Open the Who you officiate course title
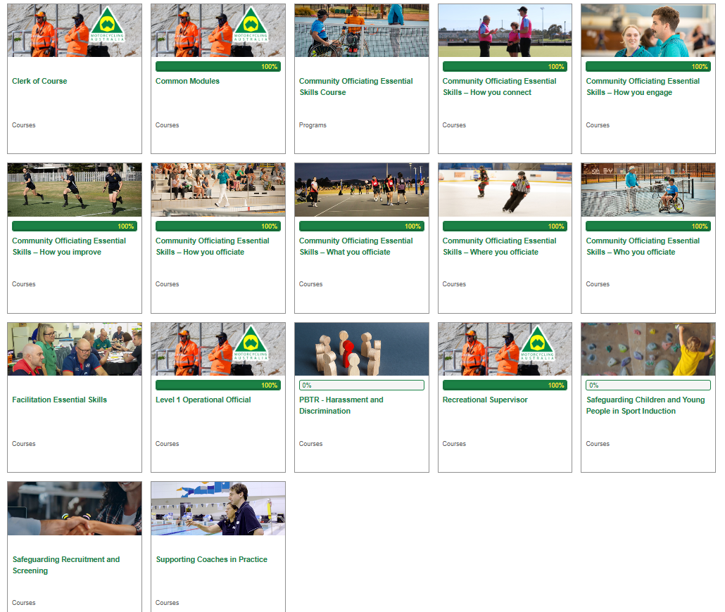The image size is (725, 612). 643,246
